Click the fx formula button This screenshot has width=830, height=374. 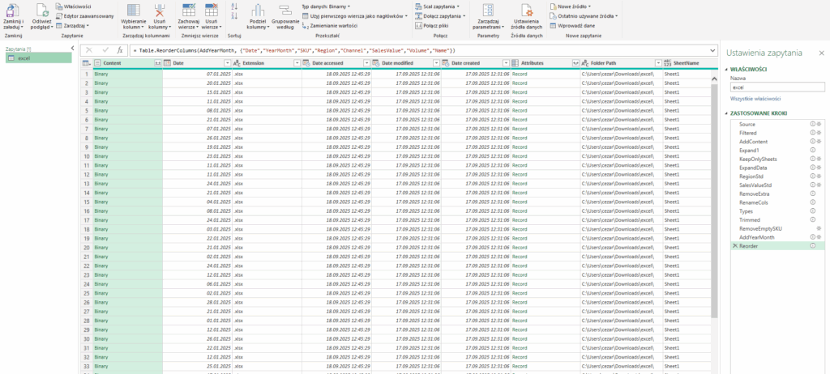point(120,49)
